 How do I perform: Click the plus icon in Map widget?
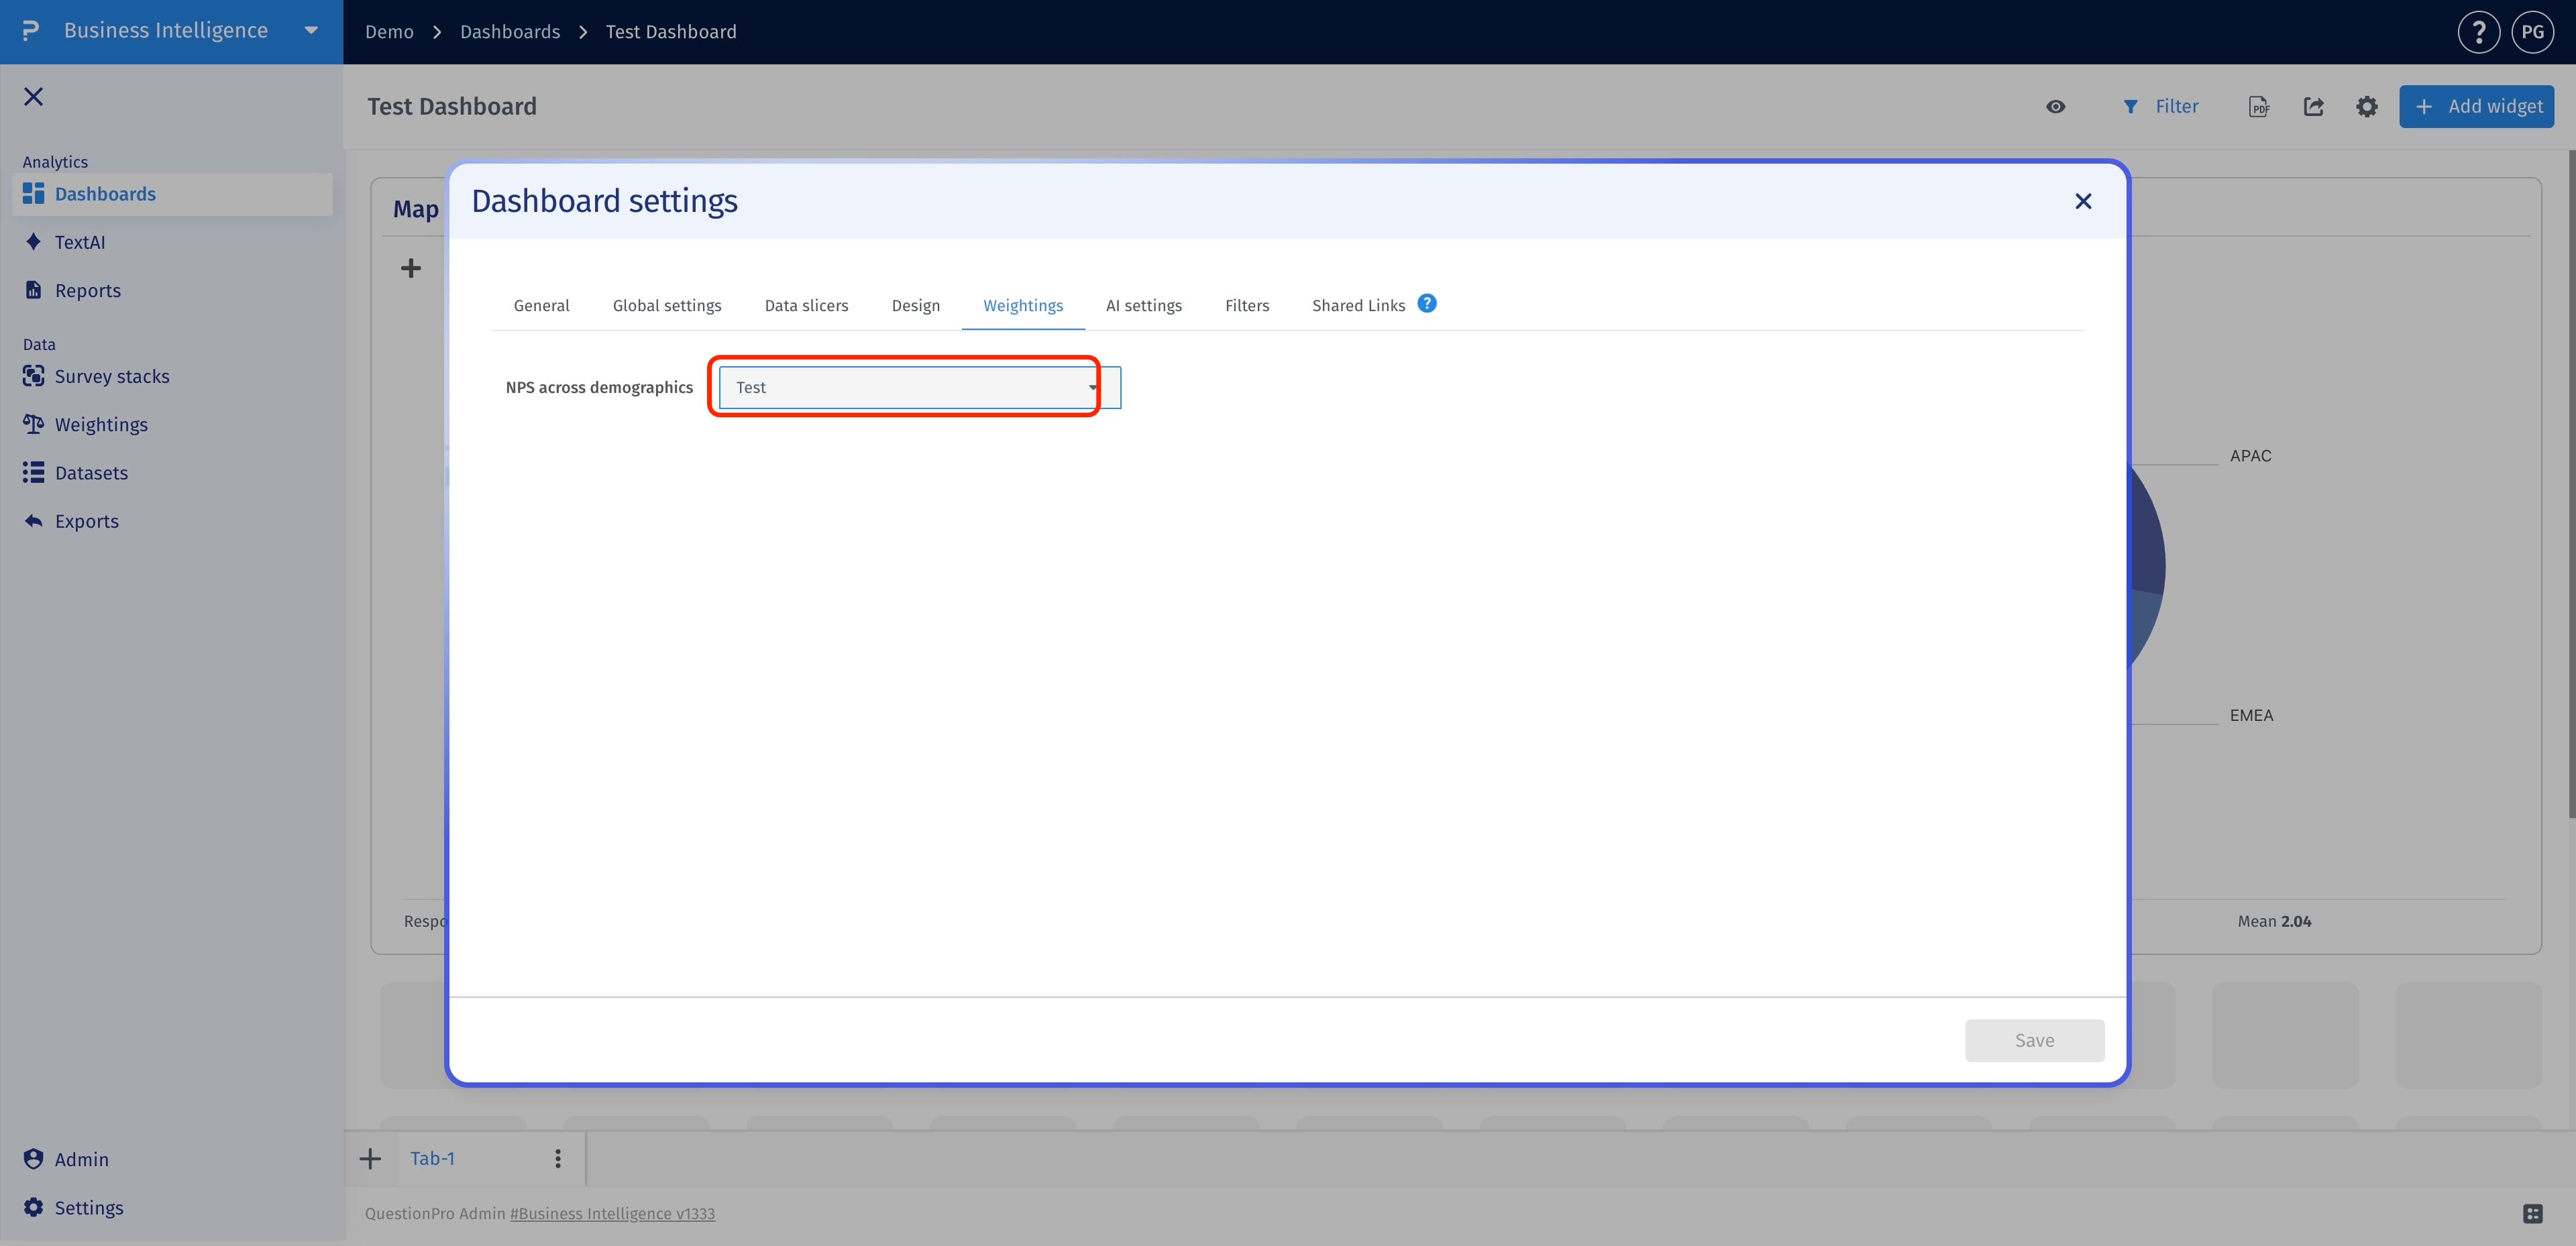point(410,268)
